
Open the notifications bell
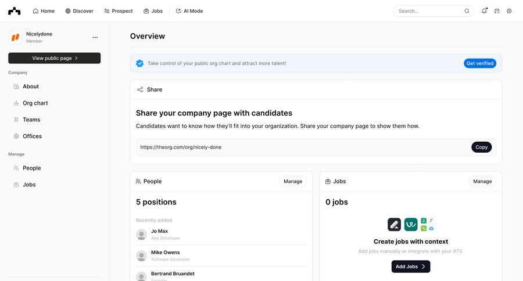tap(484, 11)
